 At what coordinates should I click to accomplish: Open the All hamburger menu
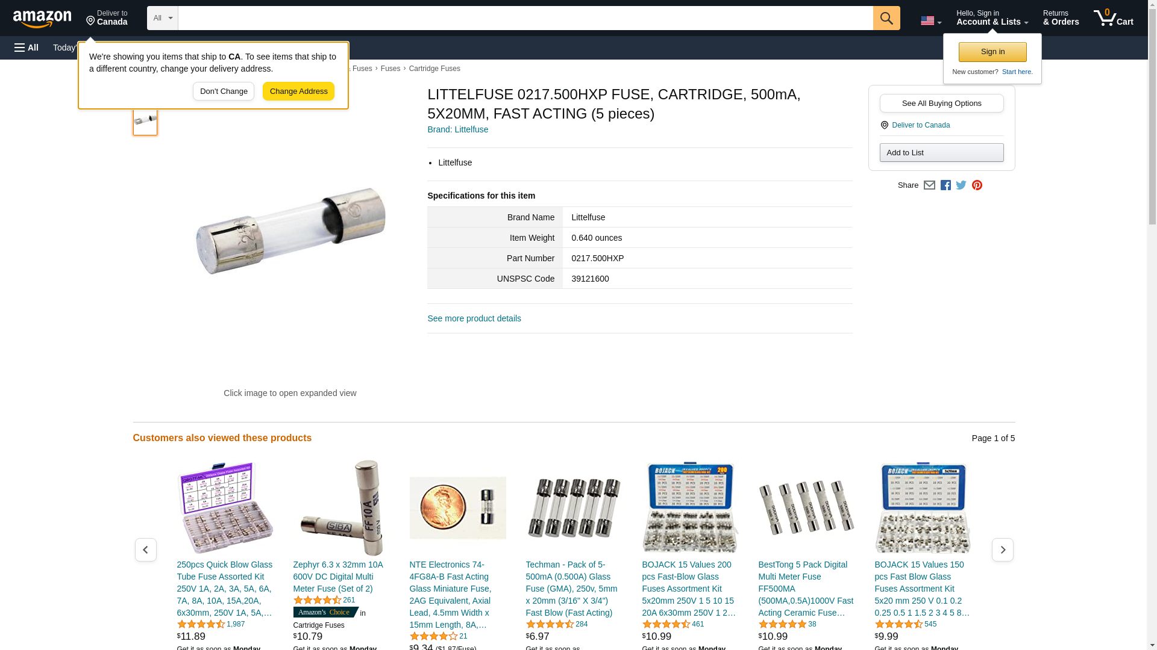(27, 48)
